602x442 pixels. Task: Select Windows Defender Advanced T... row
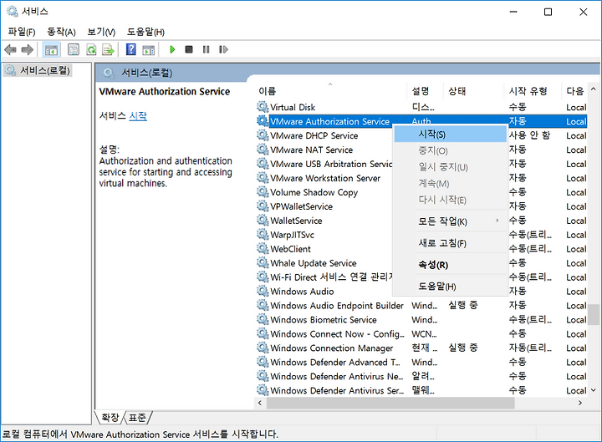pos(421,362)
